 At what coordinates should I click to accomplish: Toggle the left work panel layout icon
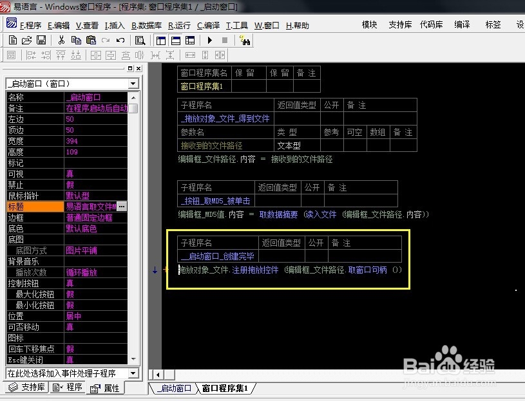(161, 41)
